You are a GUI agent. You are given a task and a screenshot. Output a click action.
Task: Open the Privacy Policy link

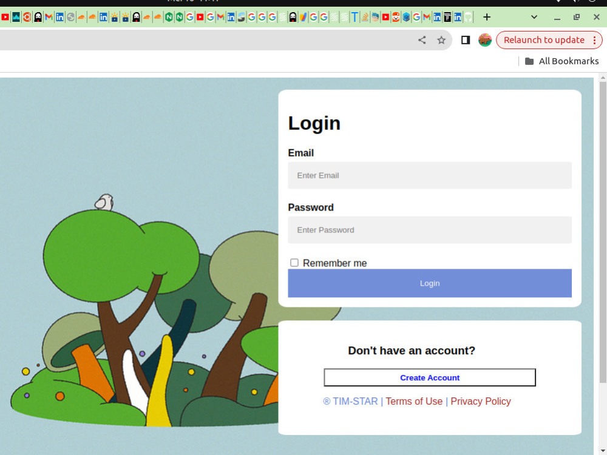(480, 401)
